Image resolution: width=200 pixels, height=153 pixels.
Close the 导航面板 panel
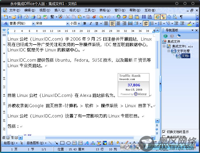click(x=197, y=30)
